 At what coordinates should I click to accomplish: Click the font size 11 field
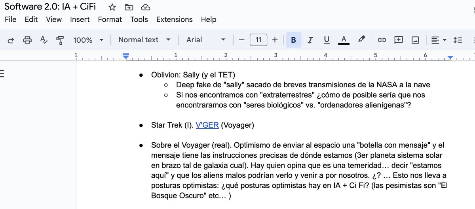(258, 40)
